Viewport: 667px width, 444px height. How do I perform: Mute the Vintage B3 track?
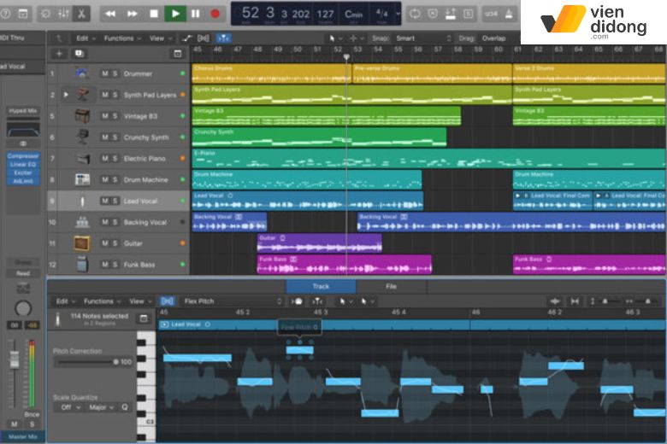click(x=104, y=116)
